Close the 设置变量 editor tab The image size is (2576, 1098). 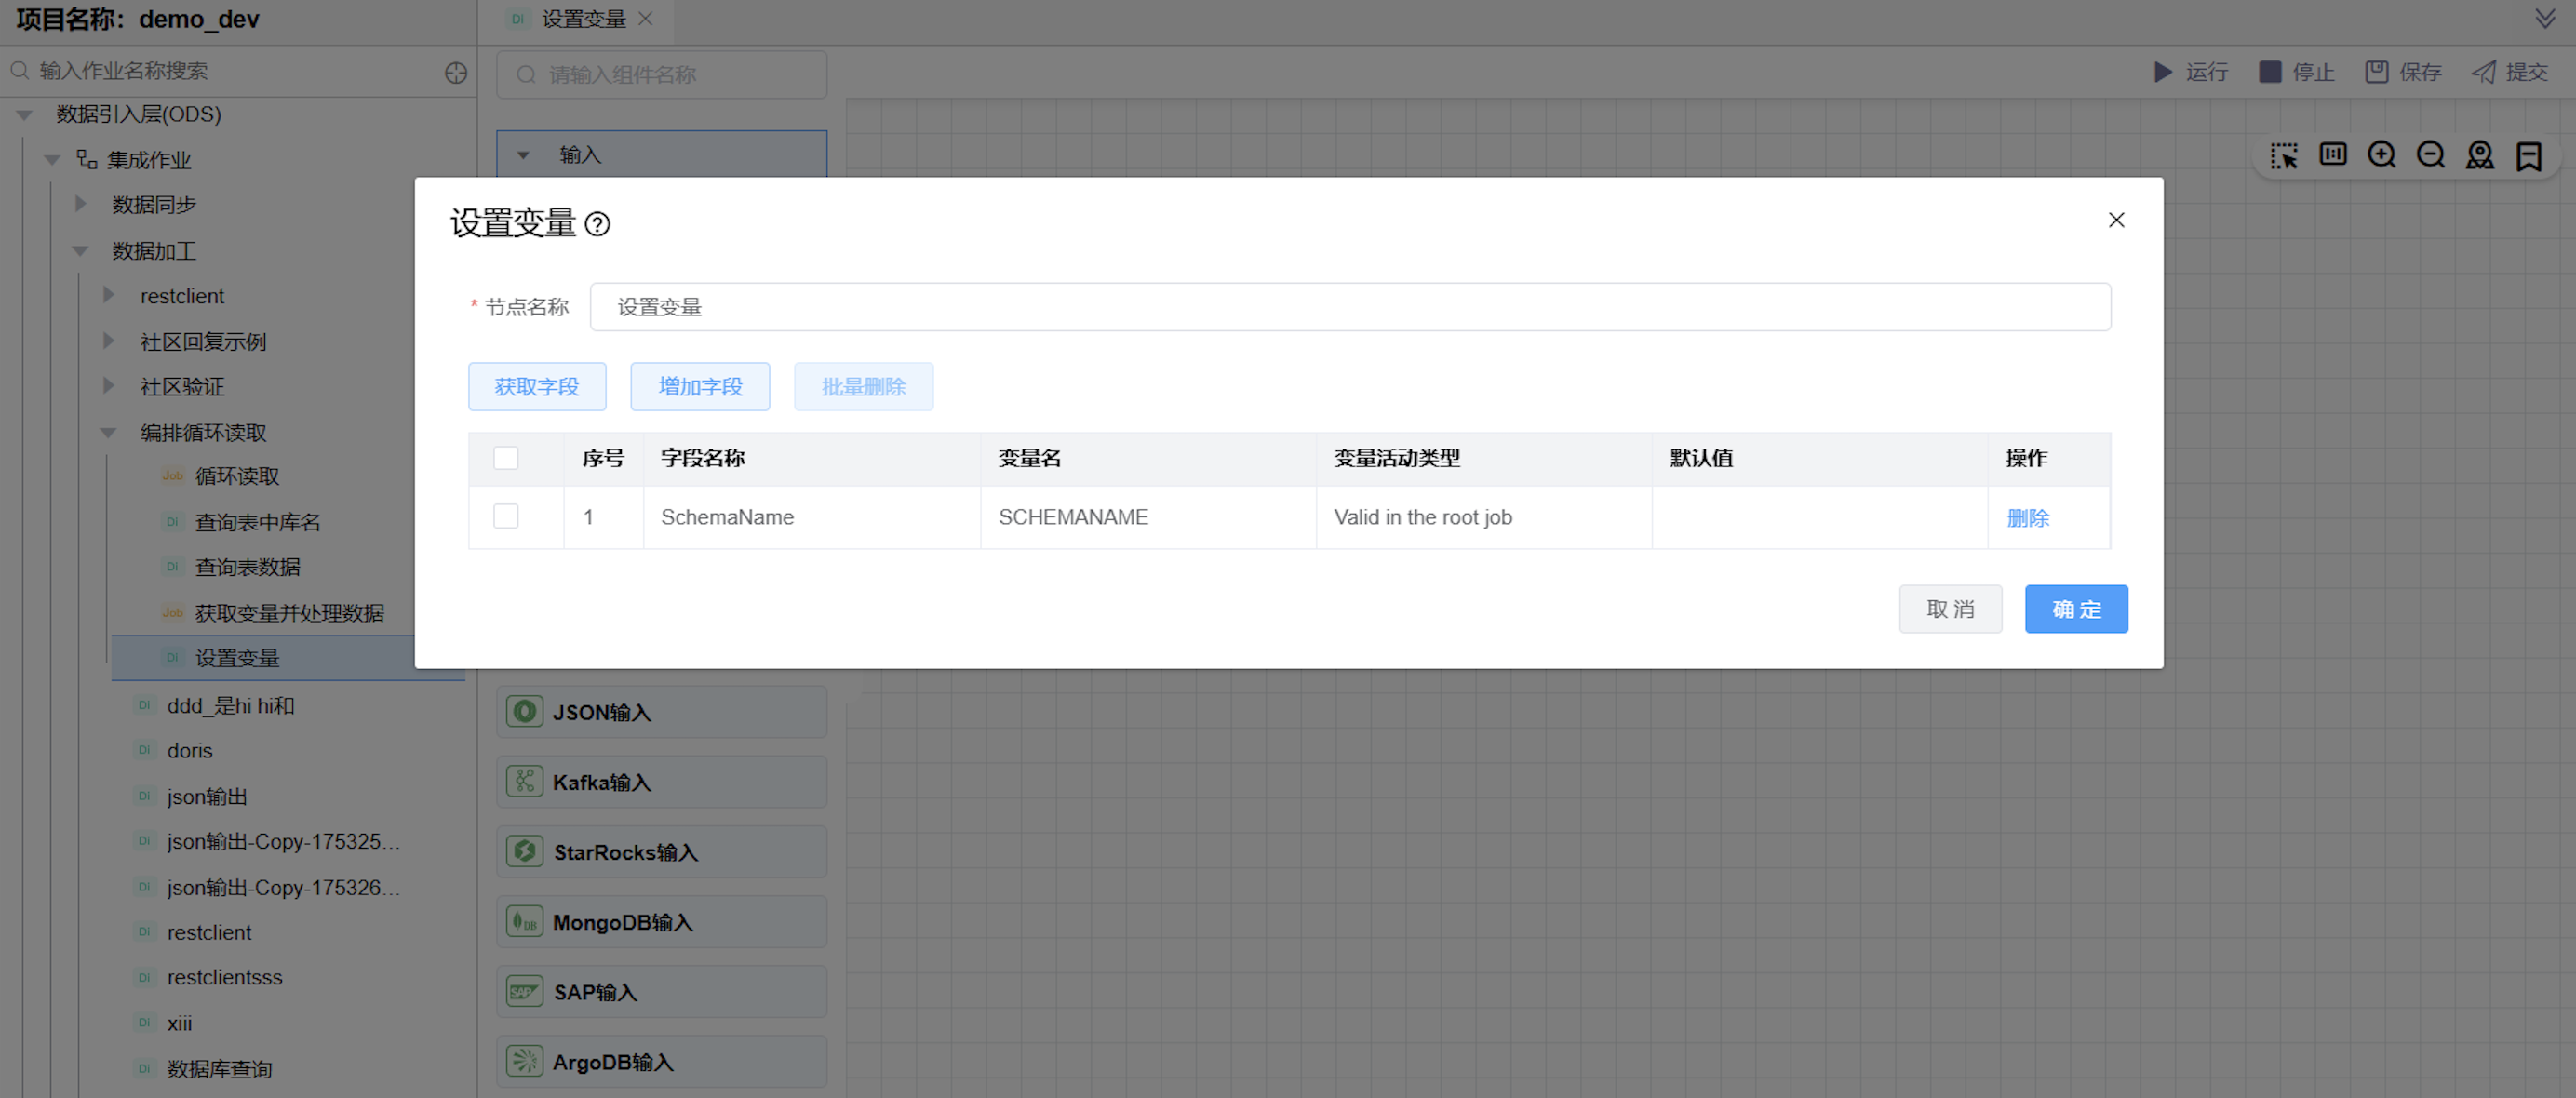click(x=645, y=19)
